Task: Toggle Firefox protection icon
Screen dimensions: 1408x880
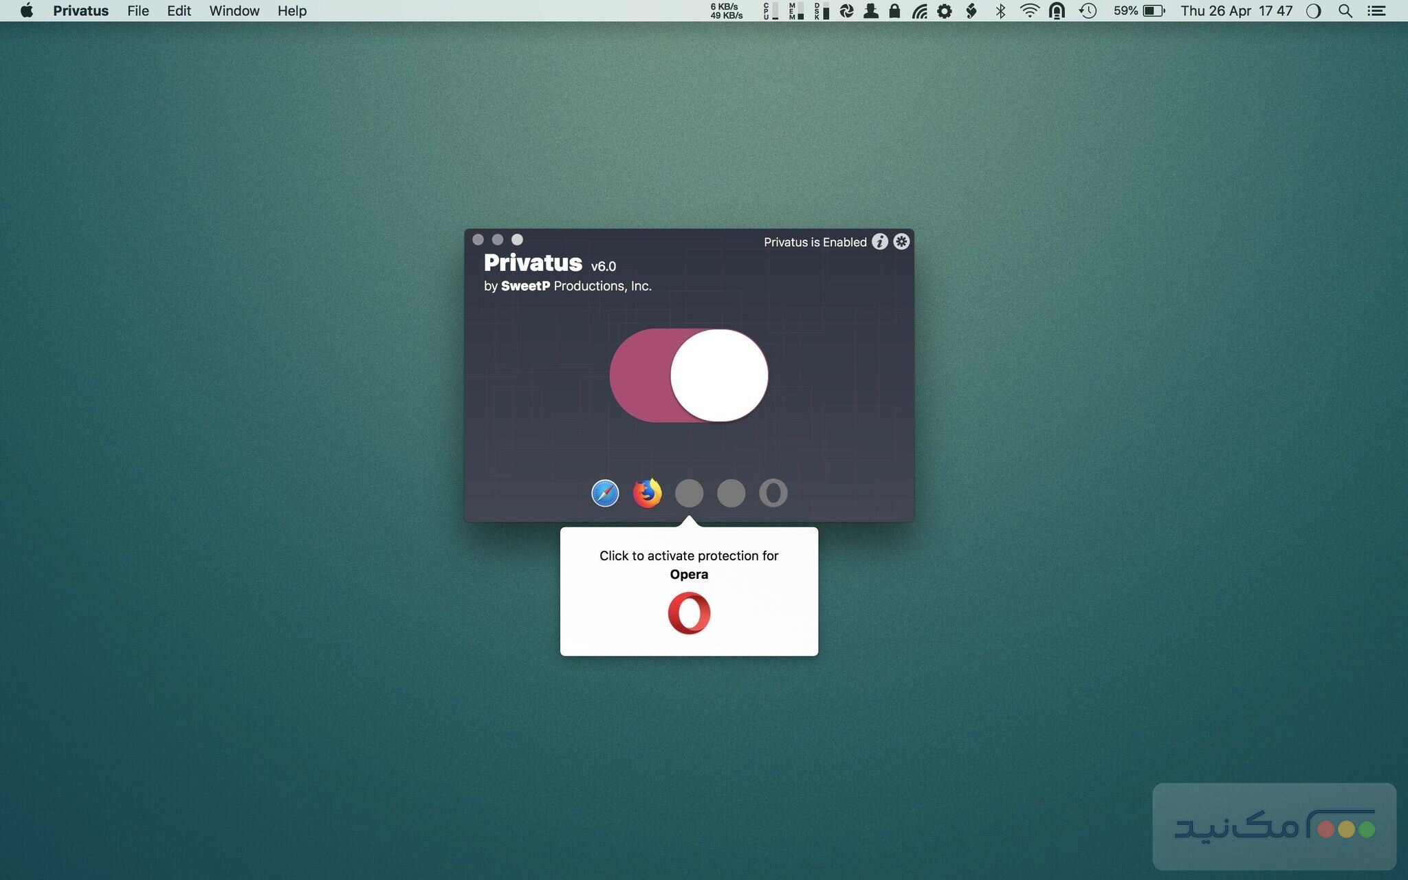Action: coord(647,493)
